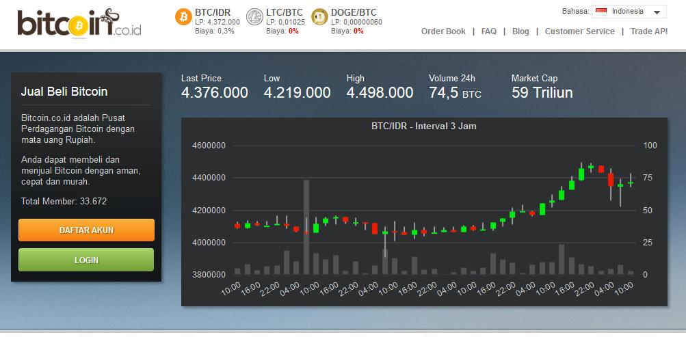Open Customer Service page
Screen dimensions: 686x337
tap(580, 31)
